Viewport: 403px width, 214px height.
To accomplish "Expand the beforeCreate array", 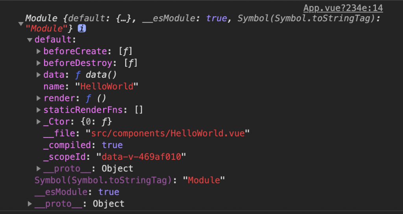I will pos(39,51).
